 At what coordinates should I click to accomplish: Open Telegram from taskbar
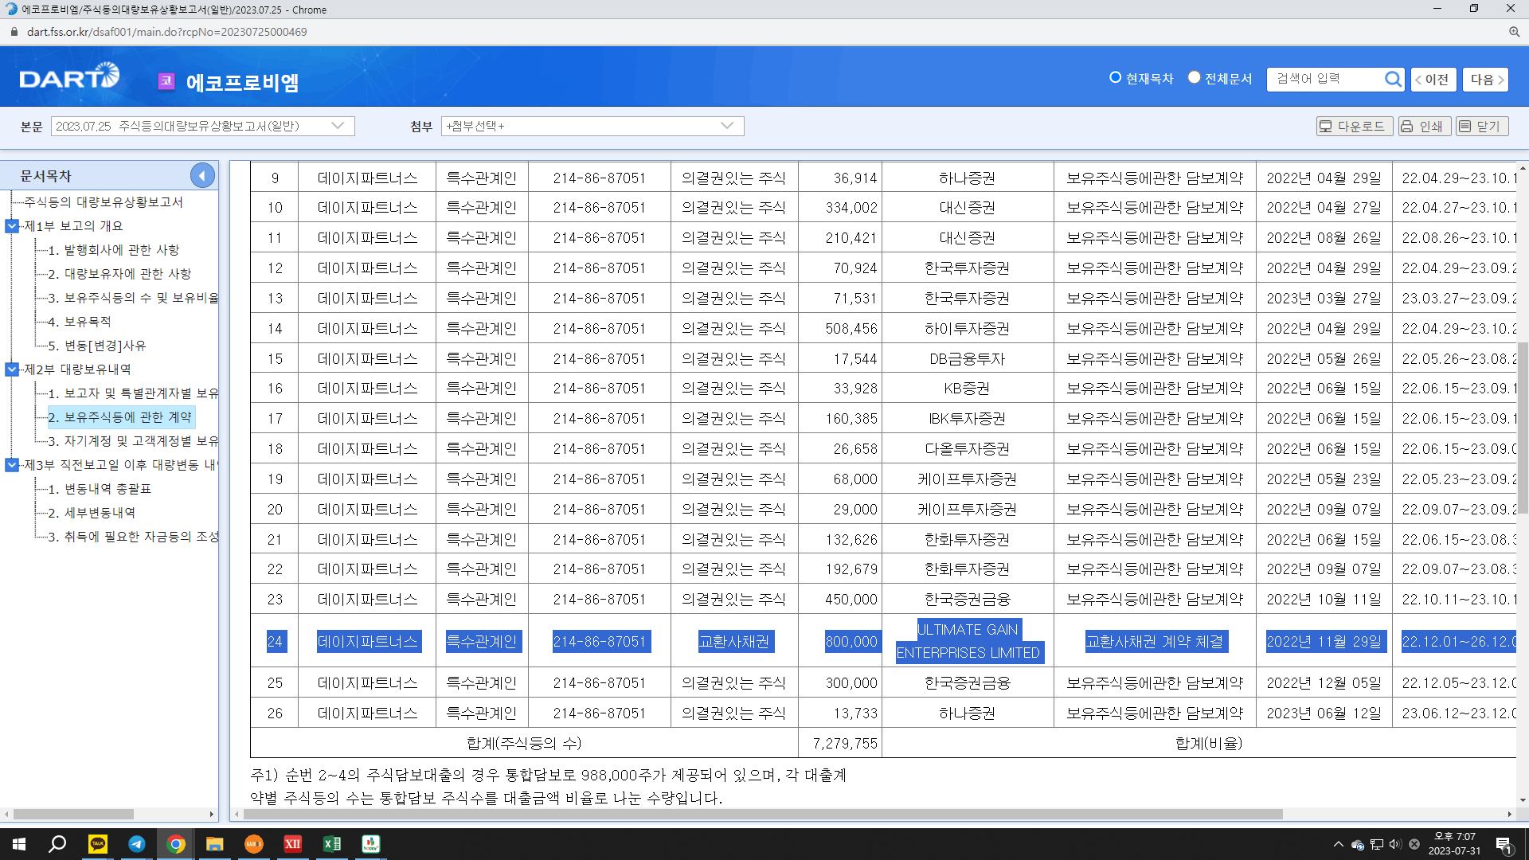[x=136, y=844]
